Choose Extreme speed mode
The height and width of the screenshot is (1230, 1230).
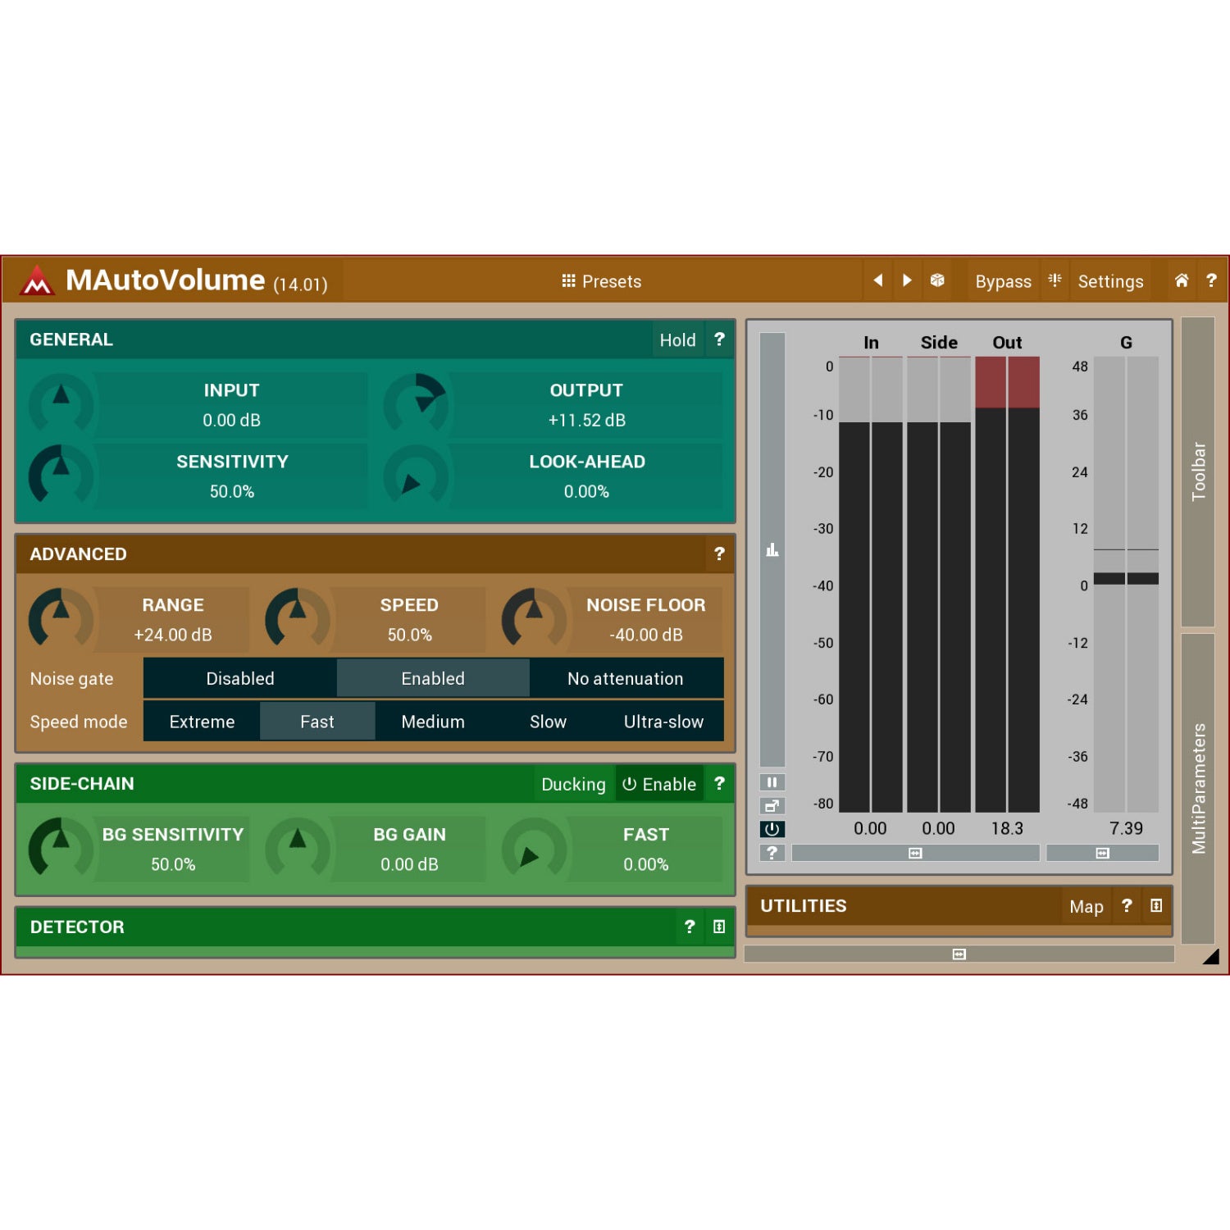pos(202,722)
